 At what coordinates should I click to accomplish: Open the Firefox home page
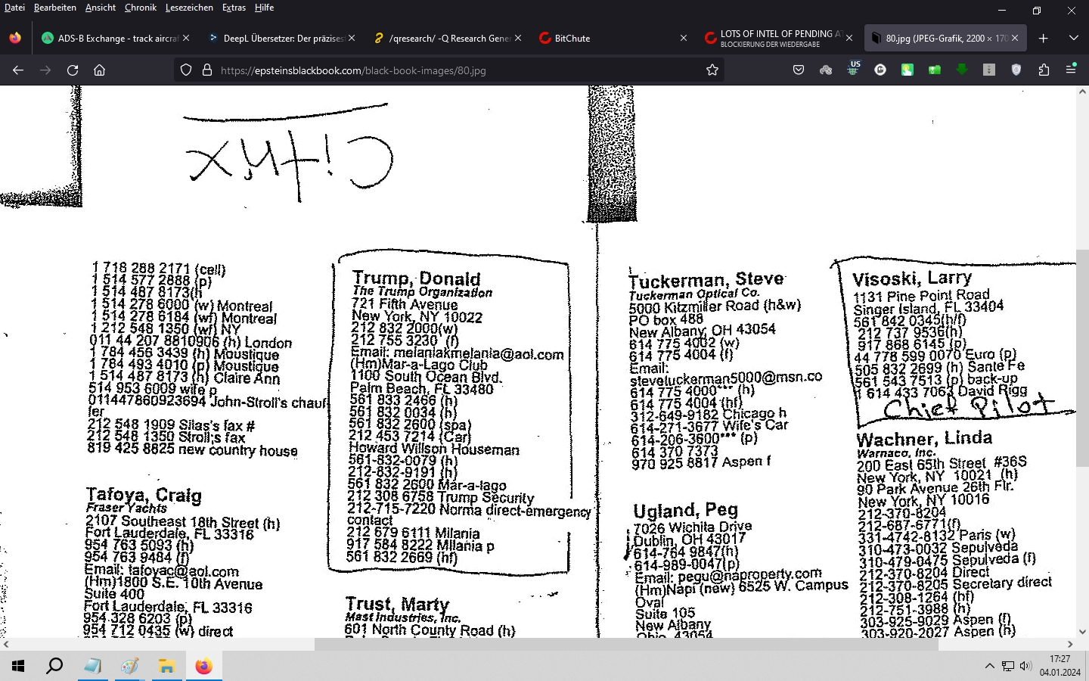pyautogui.click(x=99, y=70)
